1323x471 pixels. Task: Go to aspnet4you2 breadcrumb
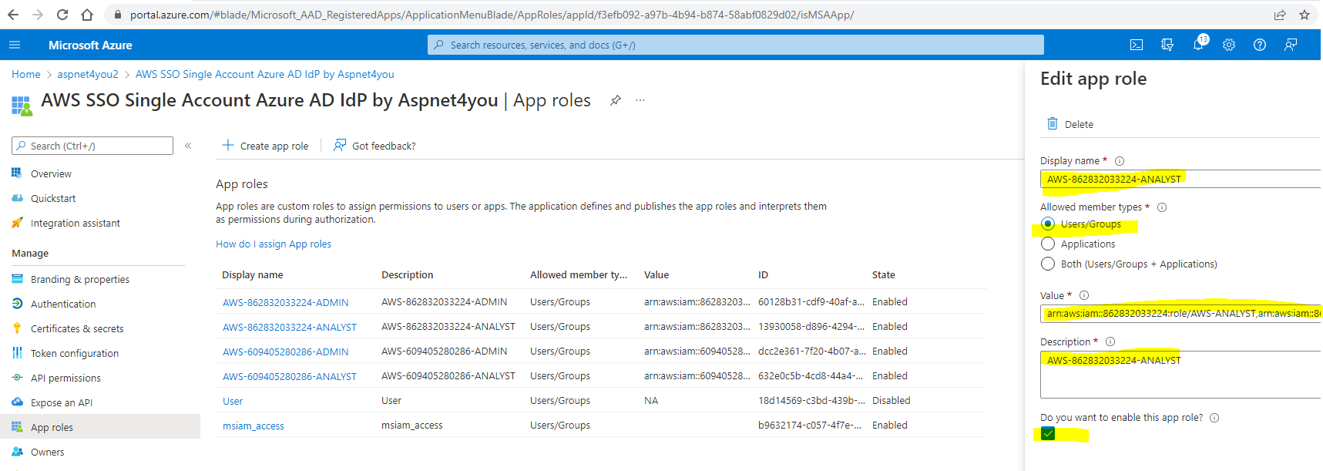pos(88,75)
